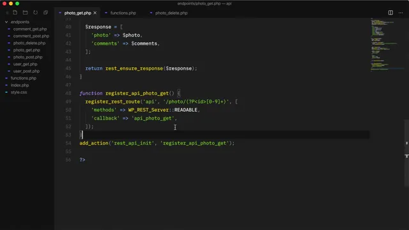
Task: Click line number 54 in the gutter
Action: pos(68,143)
